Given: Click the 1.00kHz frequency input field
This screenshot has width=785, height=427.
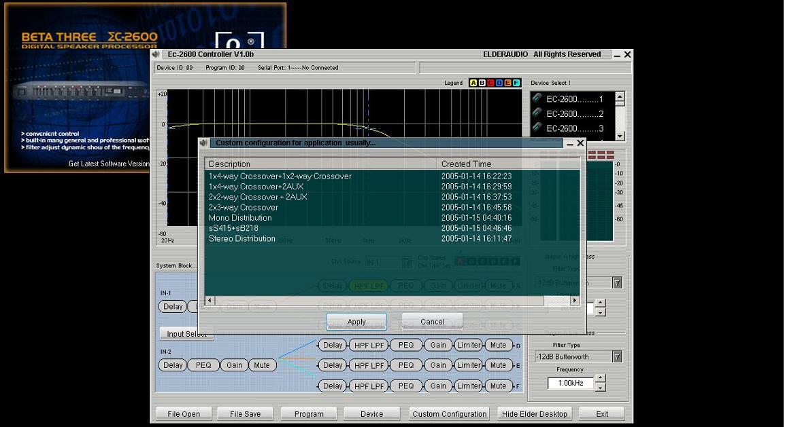Looking at the screenshot, I should click(570, 383).
